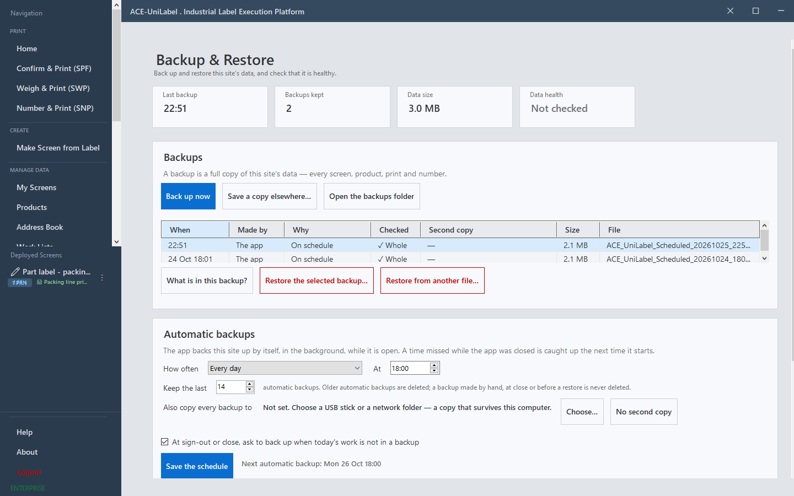
Task: Open Weigh & Print (SWP)
Action: pos(53,88)
